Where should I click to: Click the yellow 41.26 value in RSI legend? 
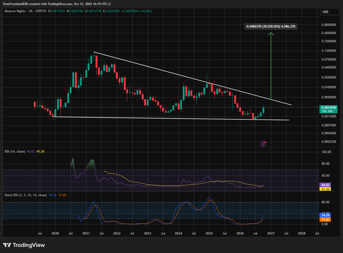tap(40, 151)
